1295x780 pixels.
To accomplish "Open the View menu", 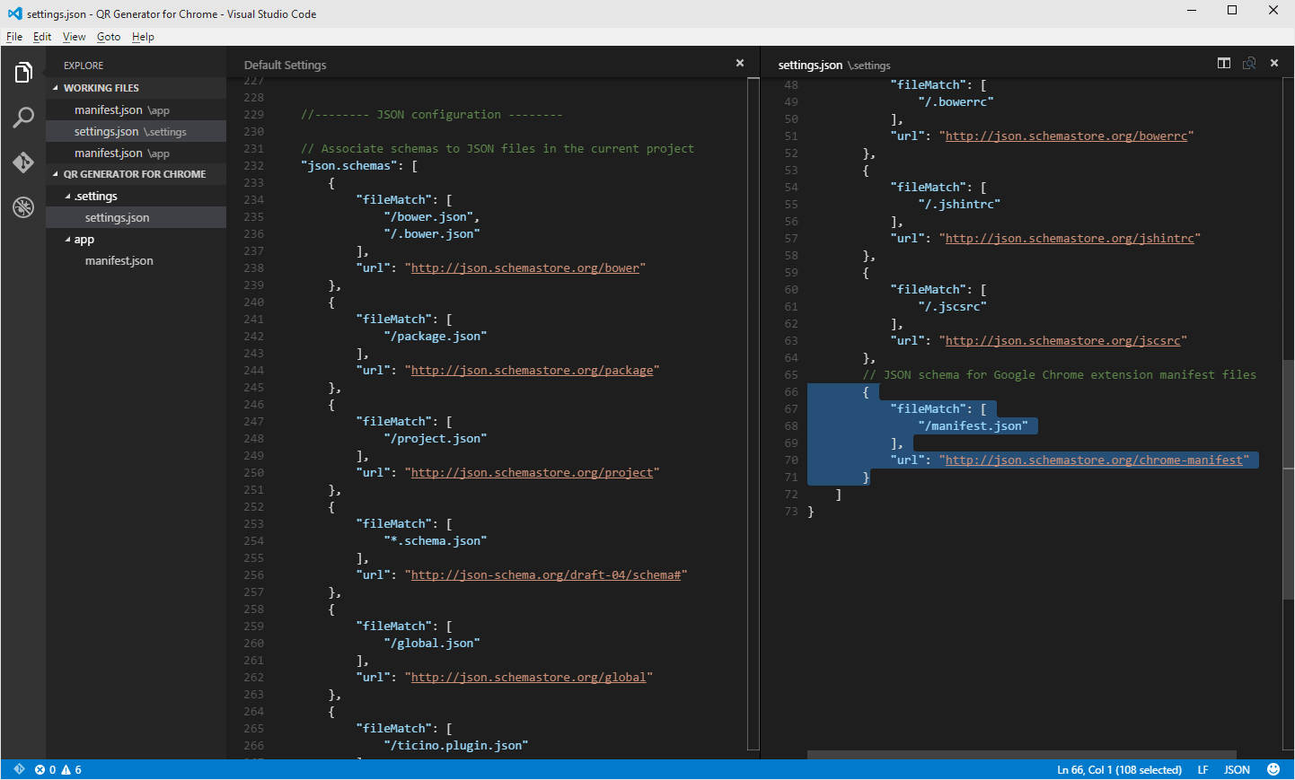I will [x=74, y=37].
